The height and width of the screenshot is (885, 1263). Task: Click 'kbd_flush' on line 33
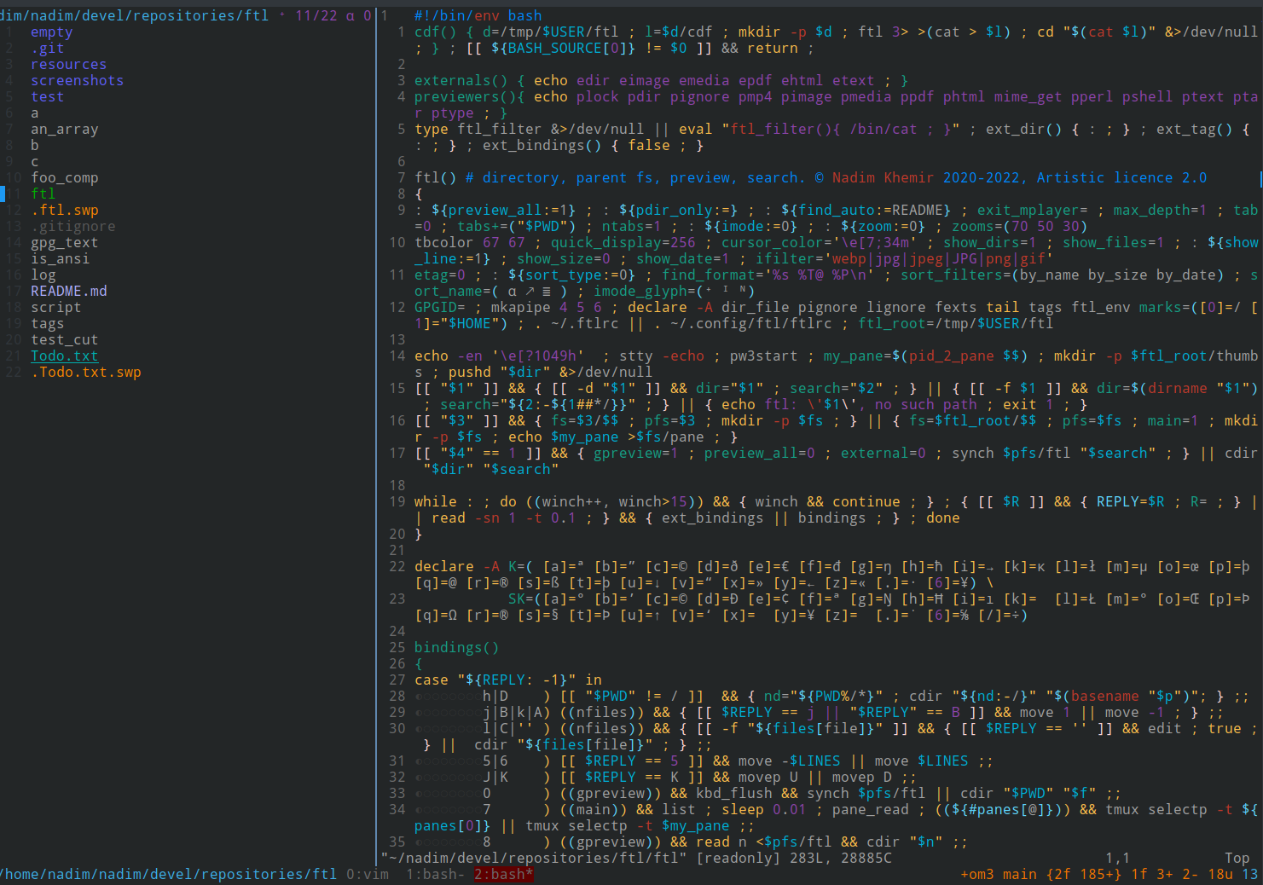click(734, 794)
